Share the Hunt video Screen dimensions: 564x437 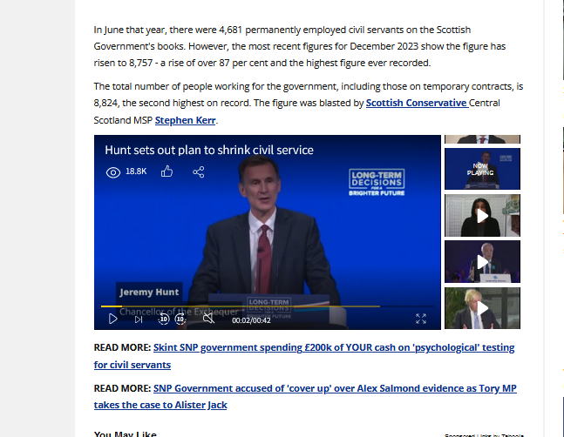pyautogui.click(x=199, y=172)
